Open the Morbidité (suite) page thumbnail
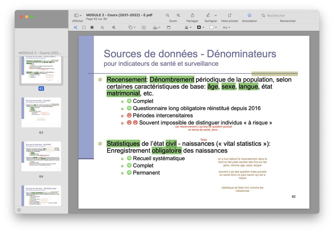The image size is (334, 233). coord(41,196)
